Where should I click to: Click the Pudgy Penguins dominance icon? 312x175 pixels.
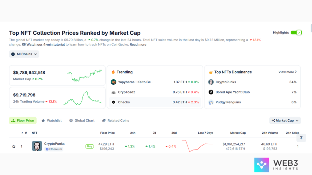tap(211, 102)
